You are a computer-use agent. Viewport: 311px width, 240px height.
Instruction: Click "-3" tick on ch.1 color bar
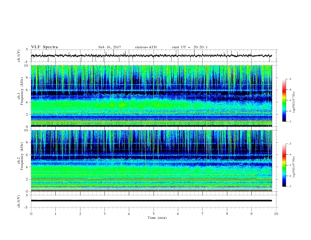[289, 79]
